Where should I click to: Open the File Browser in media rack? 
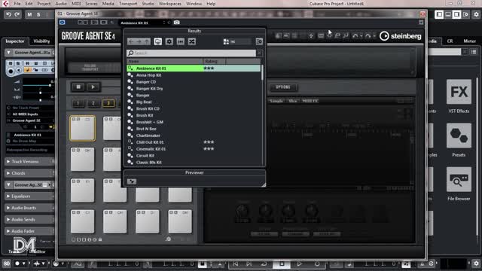459,179
